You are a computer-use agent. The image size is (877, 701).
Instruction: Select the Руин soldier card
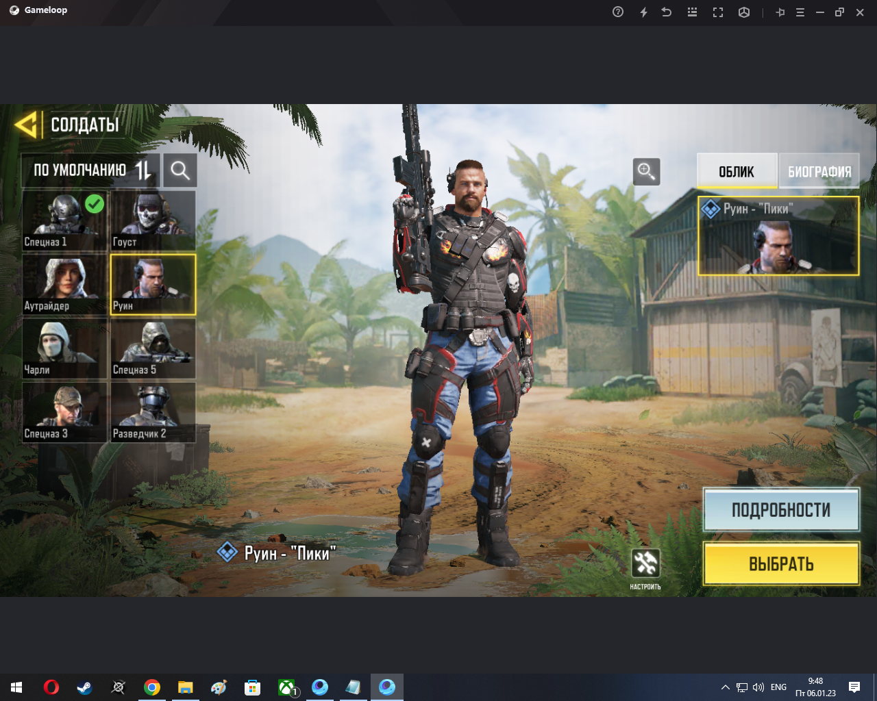click(x=153, y=284)
